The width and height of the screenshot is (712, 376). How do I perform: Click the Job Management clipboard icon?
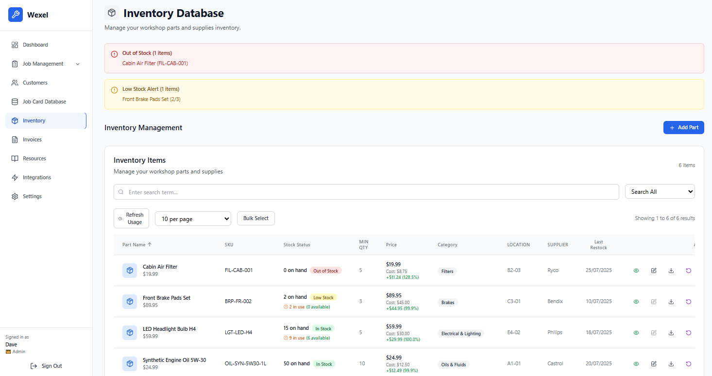15,64
